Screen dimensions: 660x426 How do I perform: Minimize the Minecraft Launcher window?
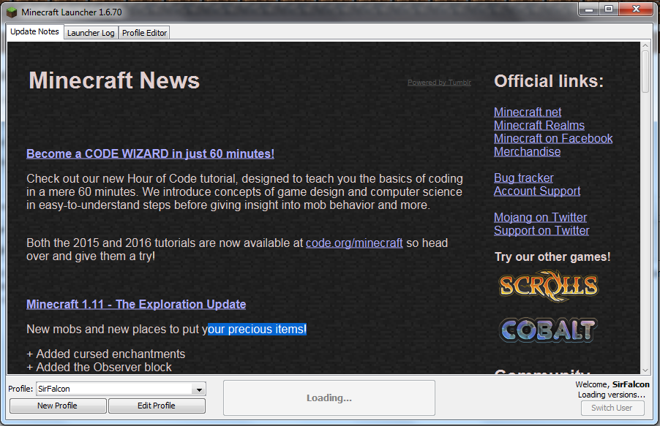589,9
